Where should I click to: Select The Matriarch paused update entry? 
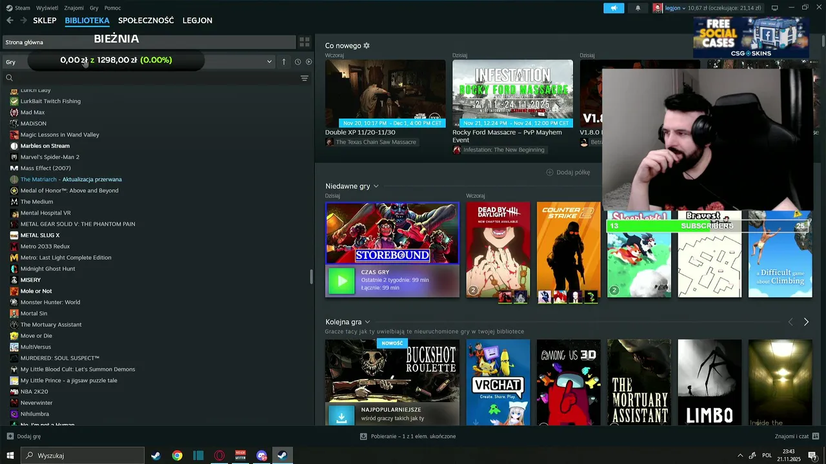(71, 179)
